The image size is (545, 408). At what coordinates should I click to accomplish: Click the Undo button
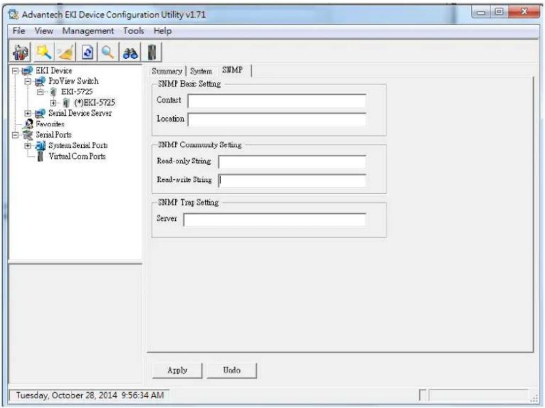[x=232, y=370]
